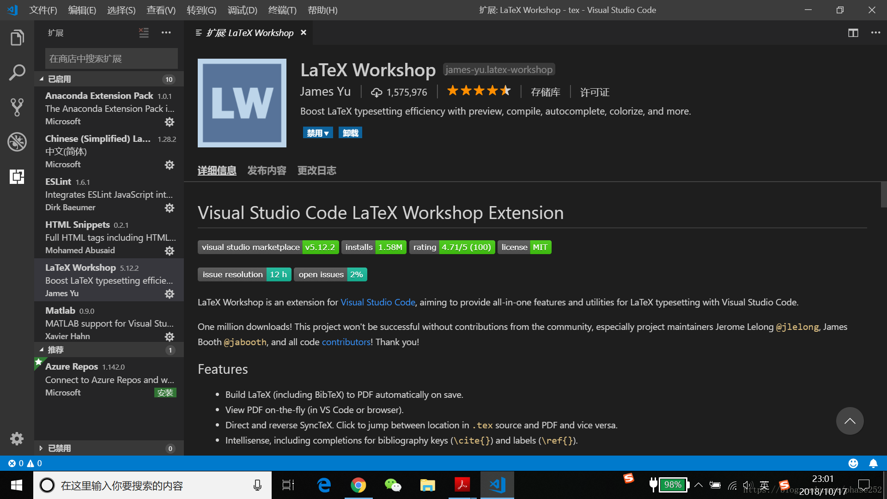Open the 终端(T) menu
The image size is (887, 499).
(282, 10)
